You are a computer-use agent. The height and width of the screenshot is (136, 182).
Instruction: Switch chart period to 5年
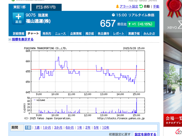point(96,128)
